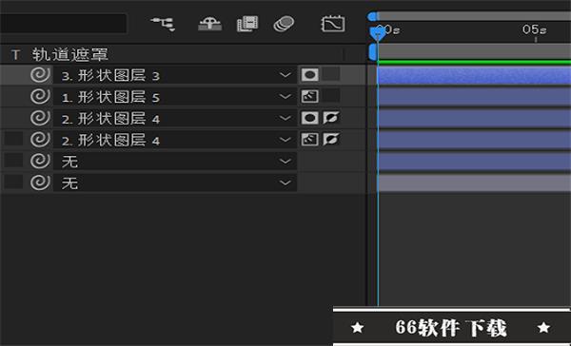Click the T column header

[15, 55]
